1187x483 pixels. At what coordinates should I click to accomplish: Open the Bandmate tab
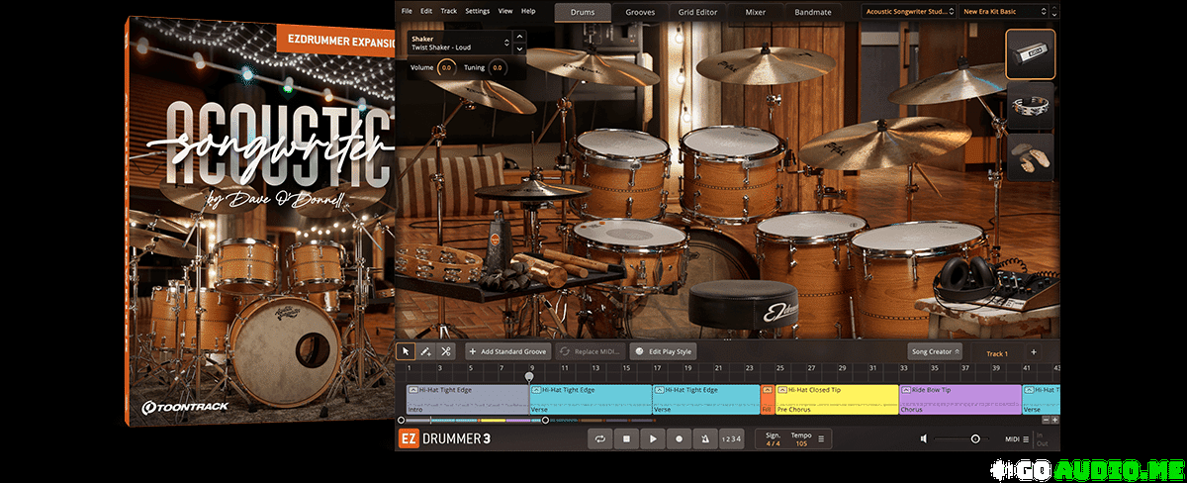tap(813, 12)
